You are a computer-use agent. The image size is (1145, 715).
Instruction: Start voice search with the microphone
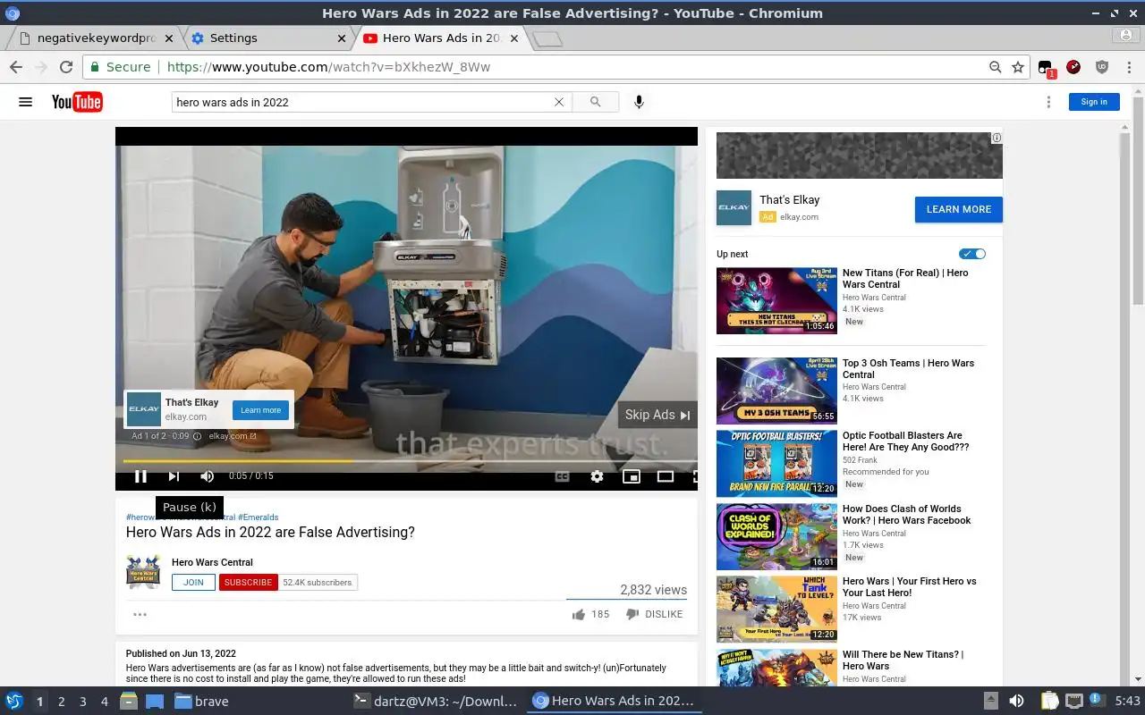point(639,102)
